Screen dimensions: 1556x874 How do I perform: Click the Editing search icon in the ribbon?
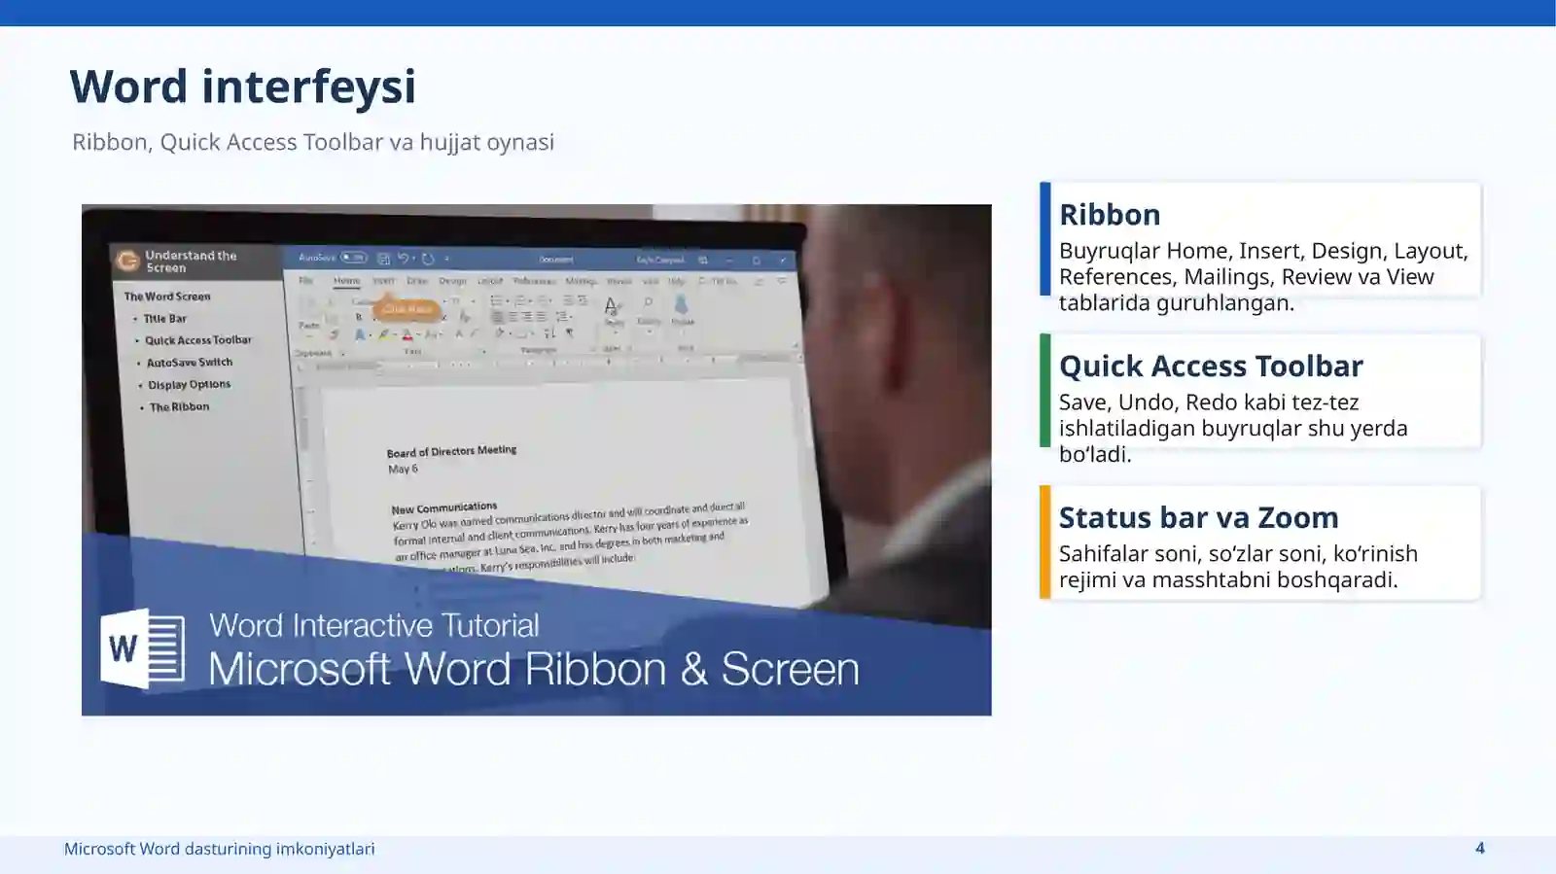(x=649, y=302)
